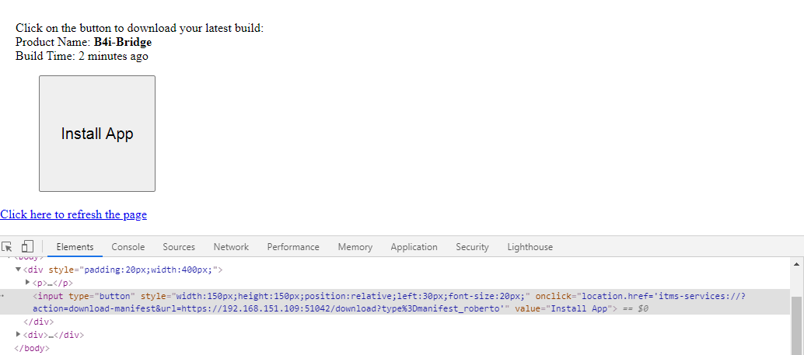
Task: Switch to the Lighthouse tab
Action: click(x=530, y=247)
